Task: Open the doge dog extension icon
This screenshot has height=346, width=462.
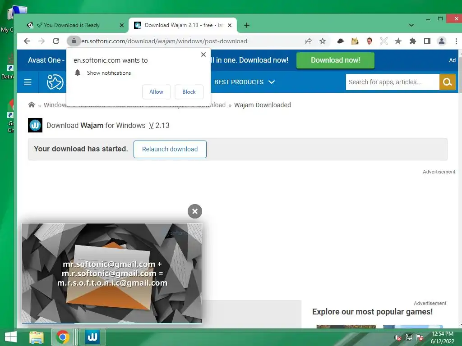Action: coord(355,41)
